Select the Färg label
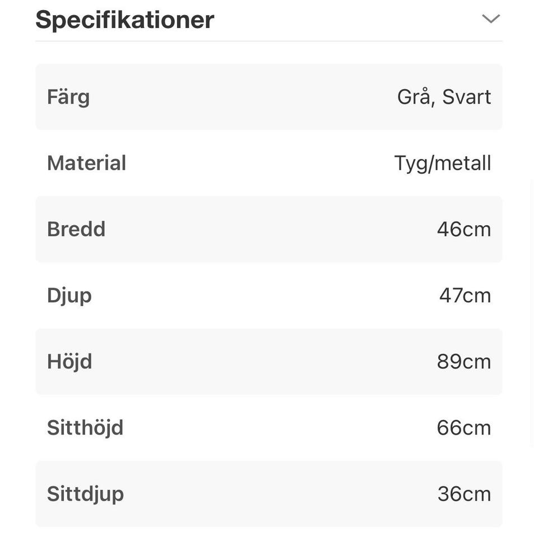 pos(68,97)
